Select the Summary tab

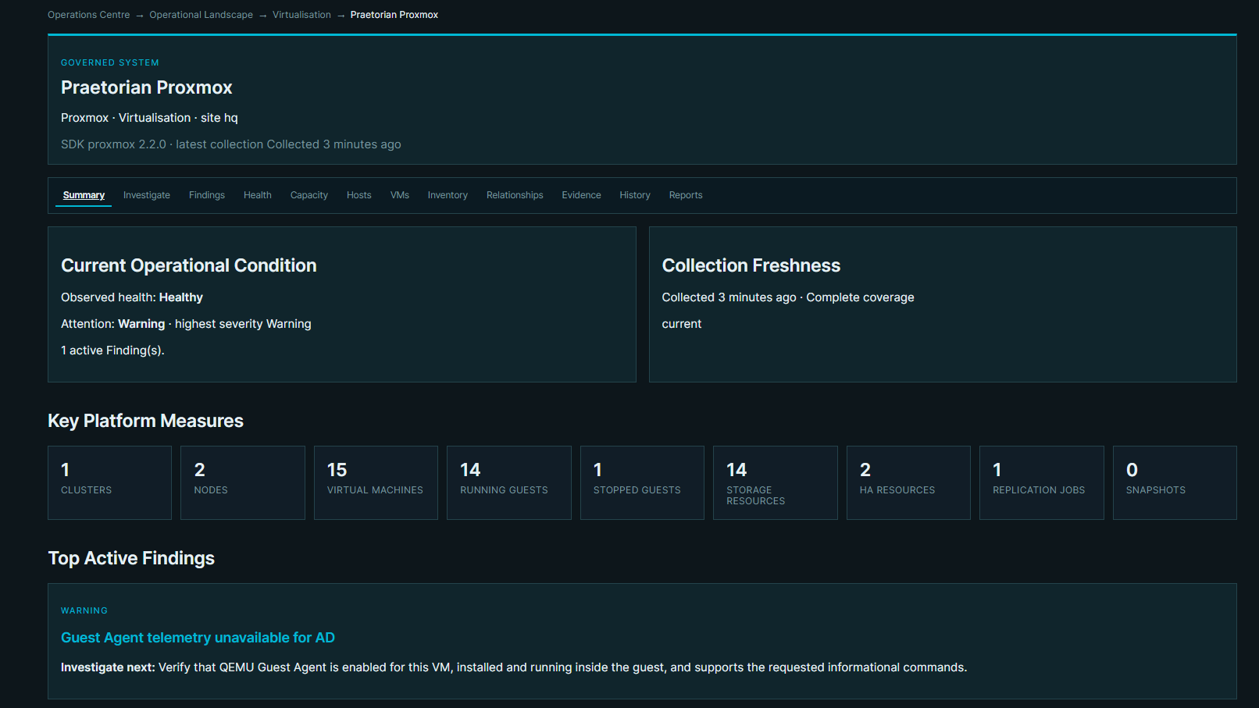[x=84, y=195]
